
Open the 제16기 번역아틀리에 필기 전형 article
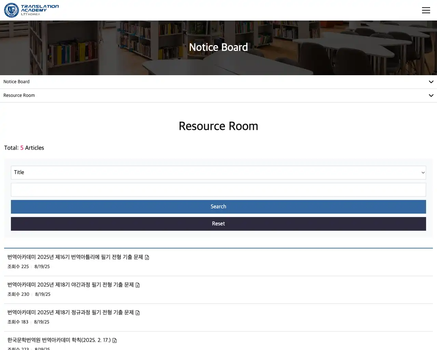point(75,257)
